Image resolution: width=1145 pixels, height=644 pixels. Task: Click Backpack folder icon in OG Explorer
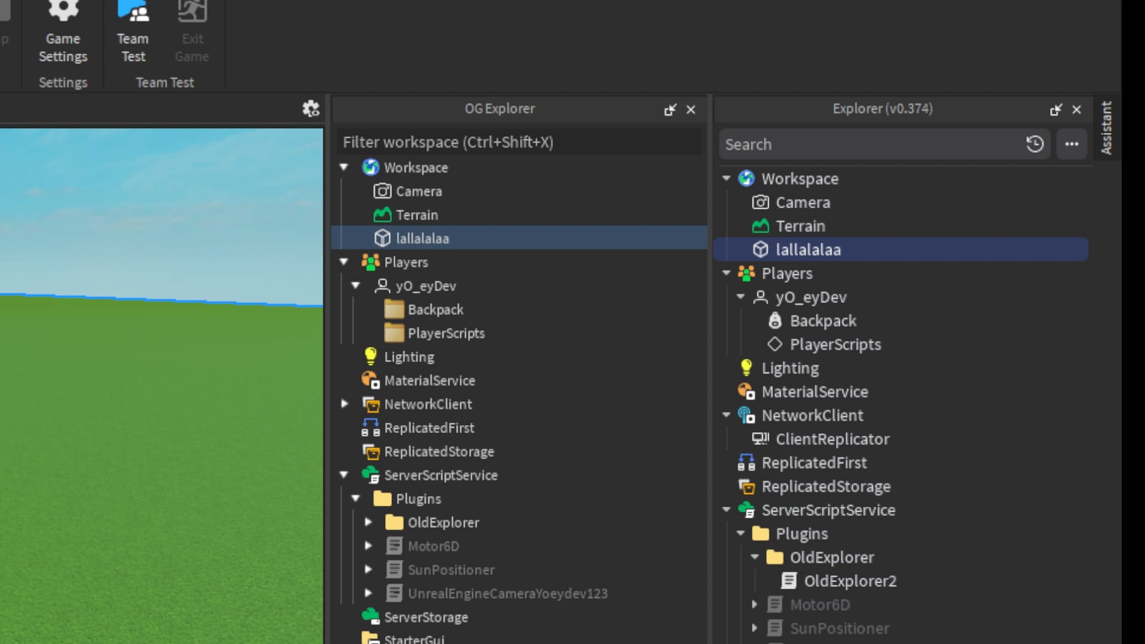click(394, 309)
